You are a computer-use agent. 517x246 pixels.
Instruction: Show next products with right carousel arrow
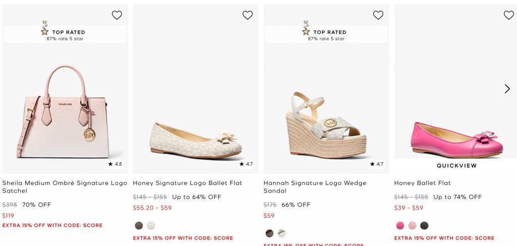pyautogui.click(x=507, y=89)
